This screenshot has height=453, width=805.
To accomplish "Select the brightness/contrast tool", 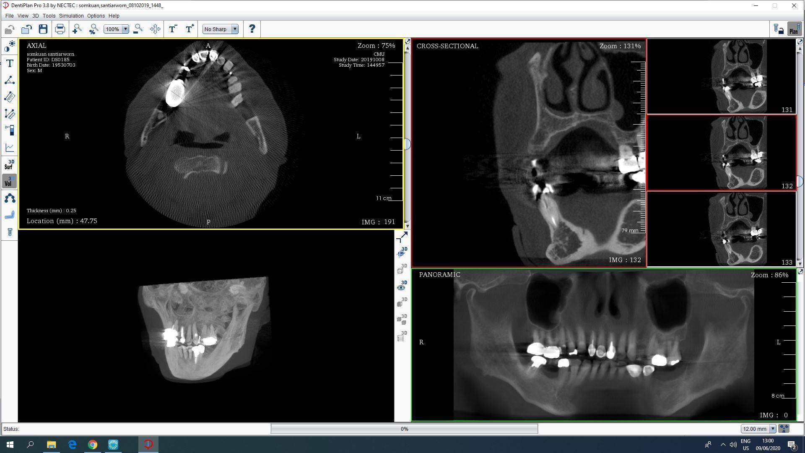I will click(x=10, y=46).
